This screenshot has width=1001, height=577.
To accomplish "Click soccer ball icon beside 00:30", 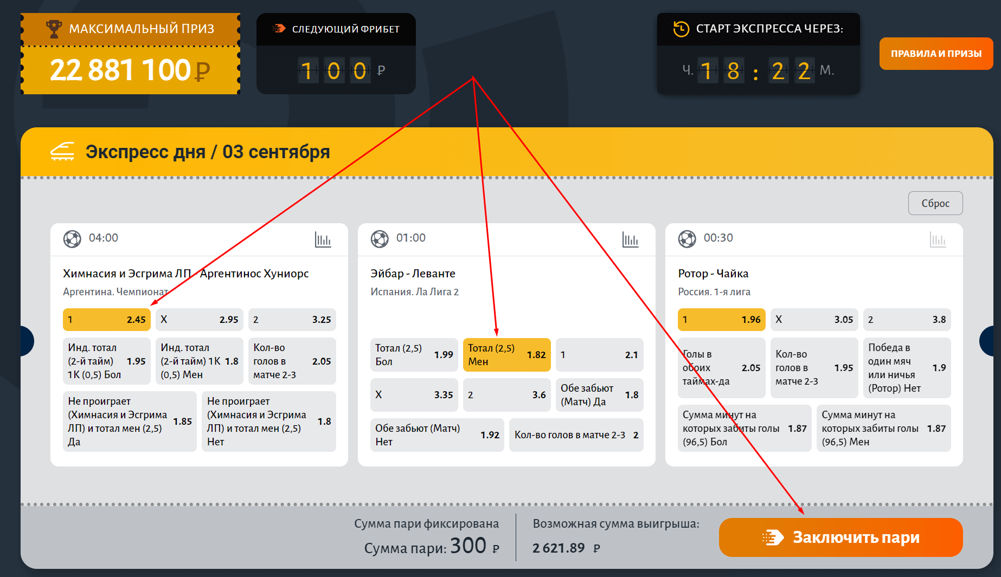I will click(x=687, y=238).
